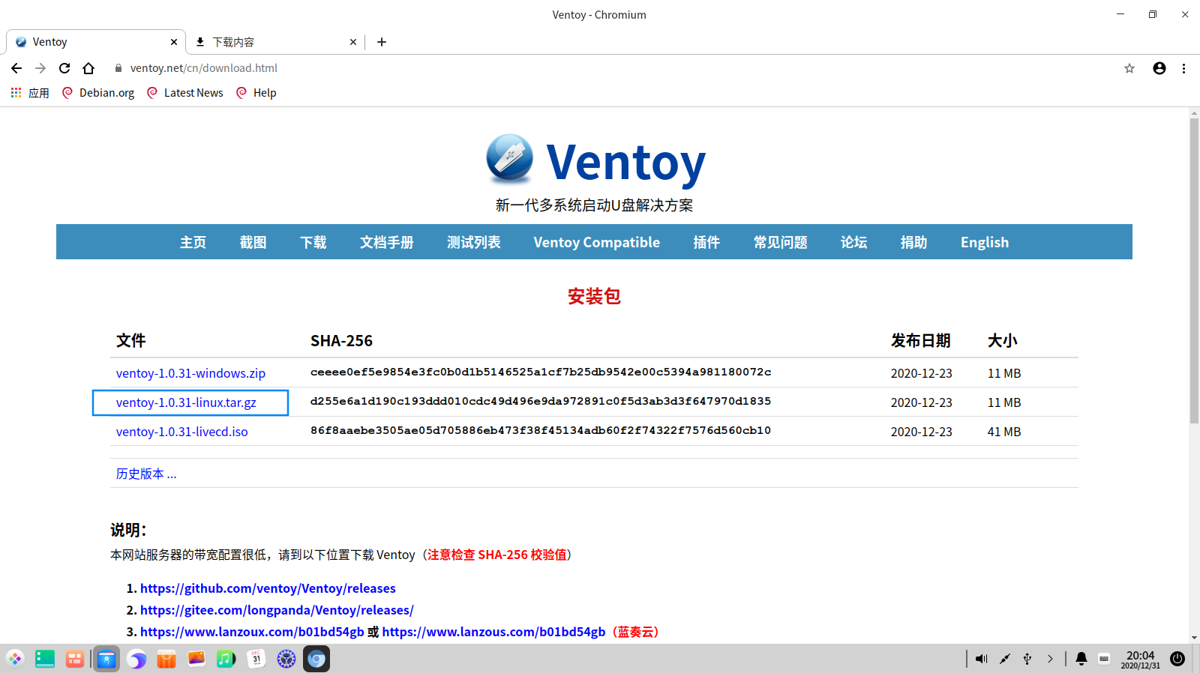Open the Gitee longpanda releases link

tap(277, 610)
